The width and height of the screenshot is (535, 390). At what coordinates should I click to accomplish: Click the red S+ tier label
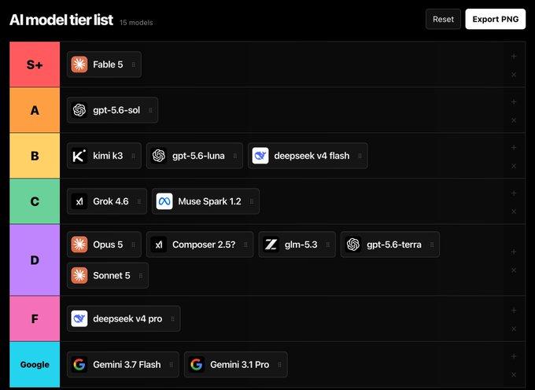pos(35,64)
